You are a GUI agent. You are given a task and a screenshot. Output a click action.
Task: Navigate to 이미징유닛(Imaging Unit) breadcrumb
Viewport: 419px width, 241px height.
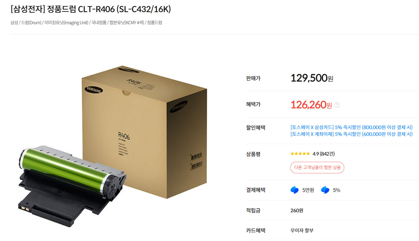66,23
